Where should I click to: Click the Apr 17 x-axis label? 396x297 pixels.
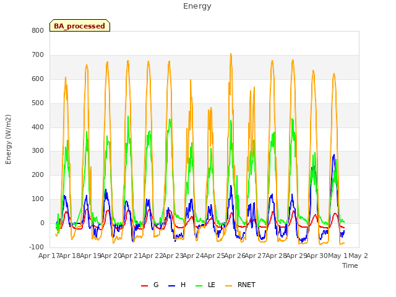49,256
